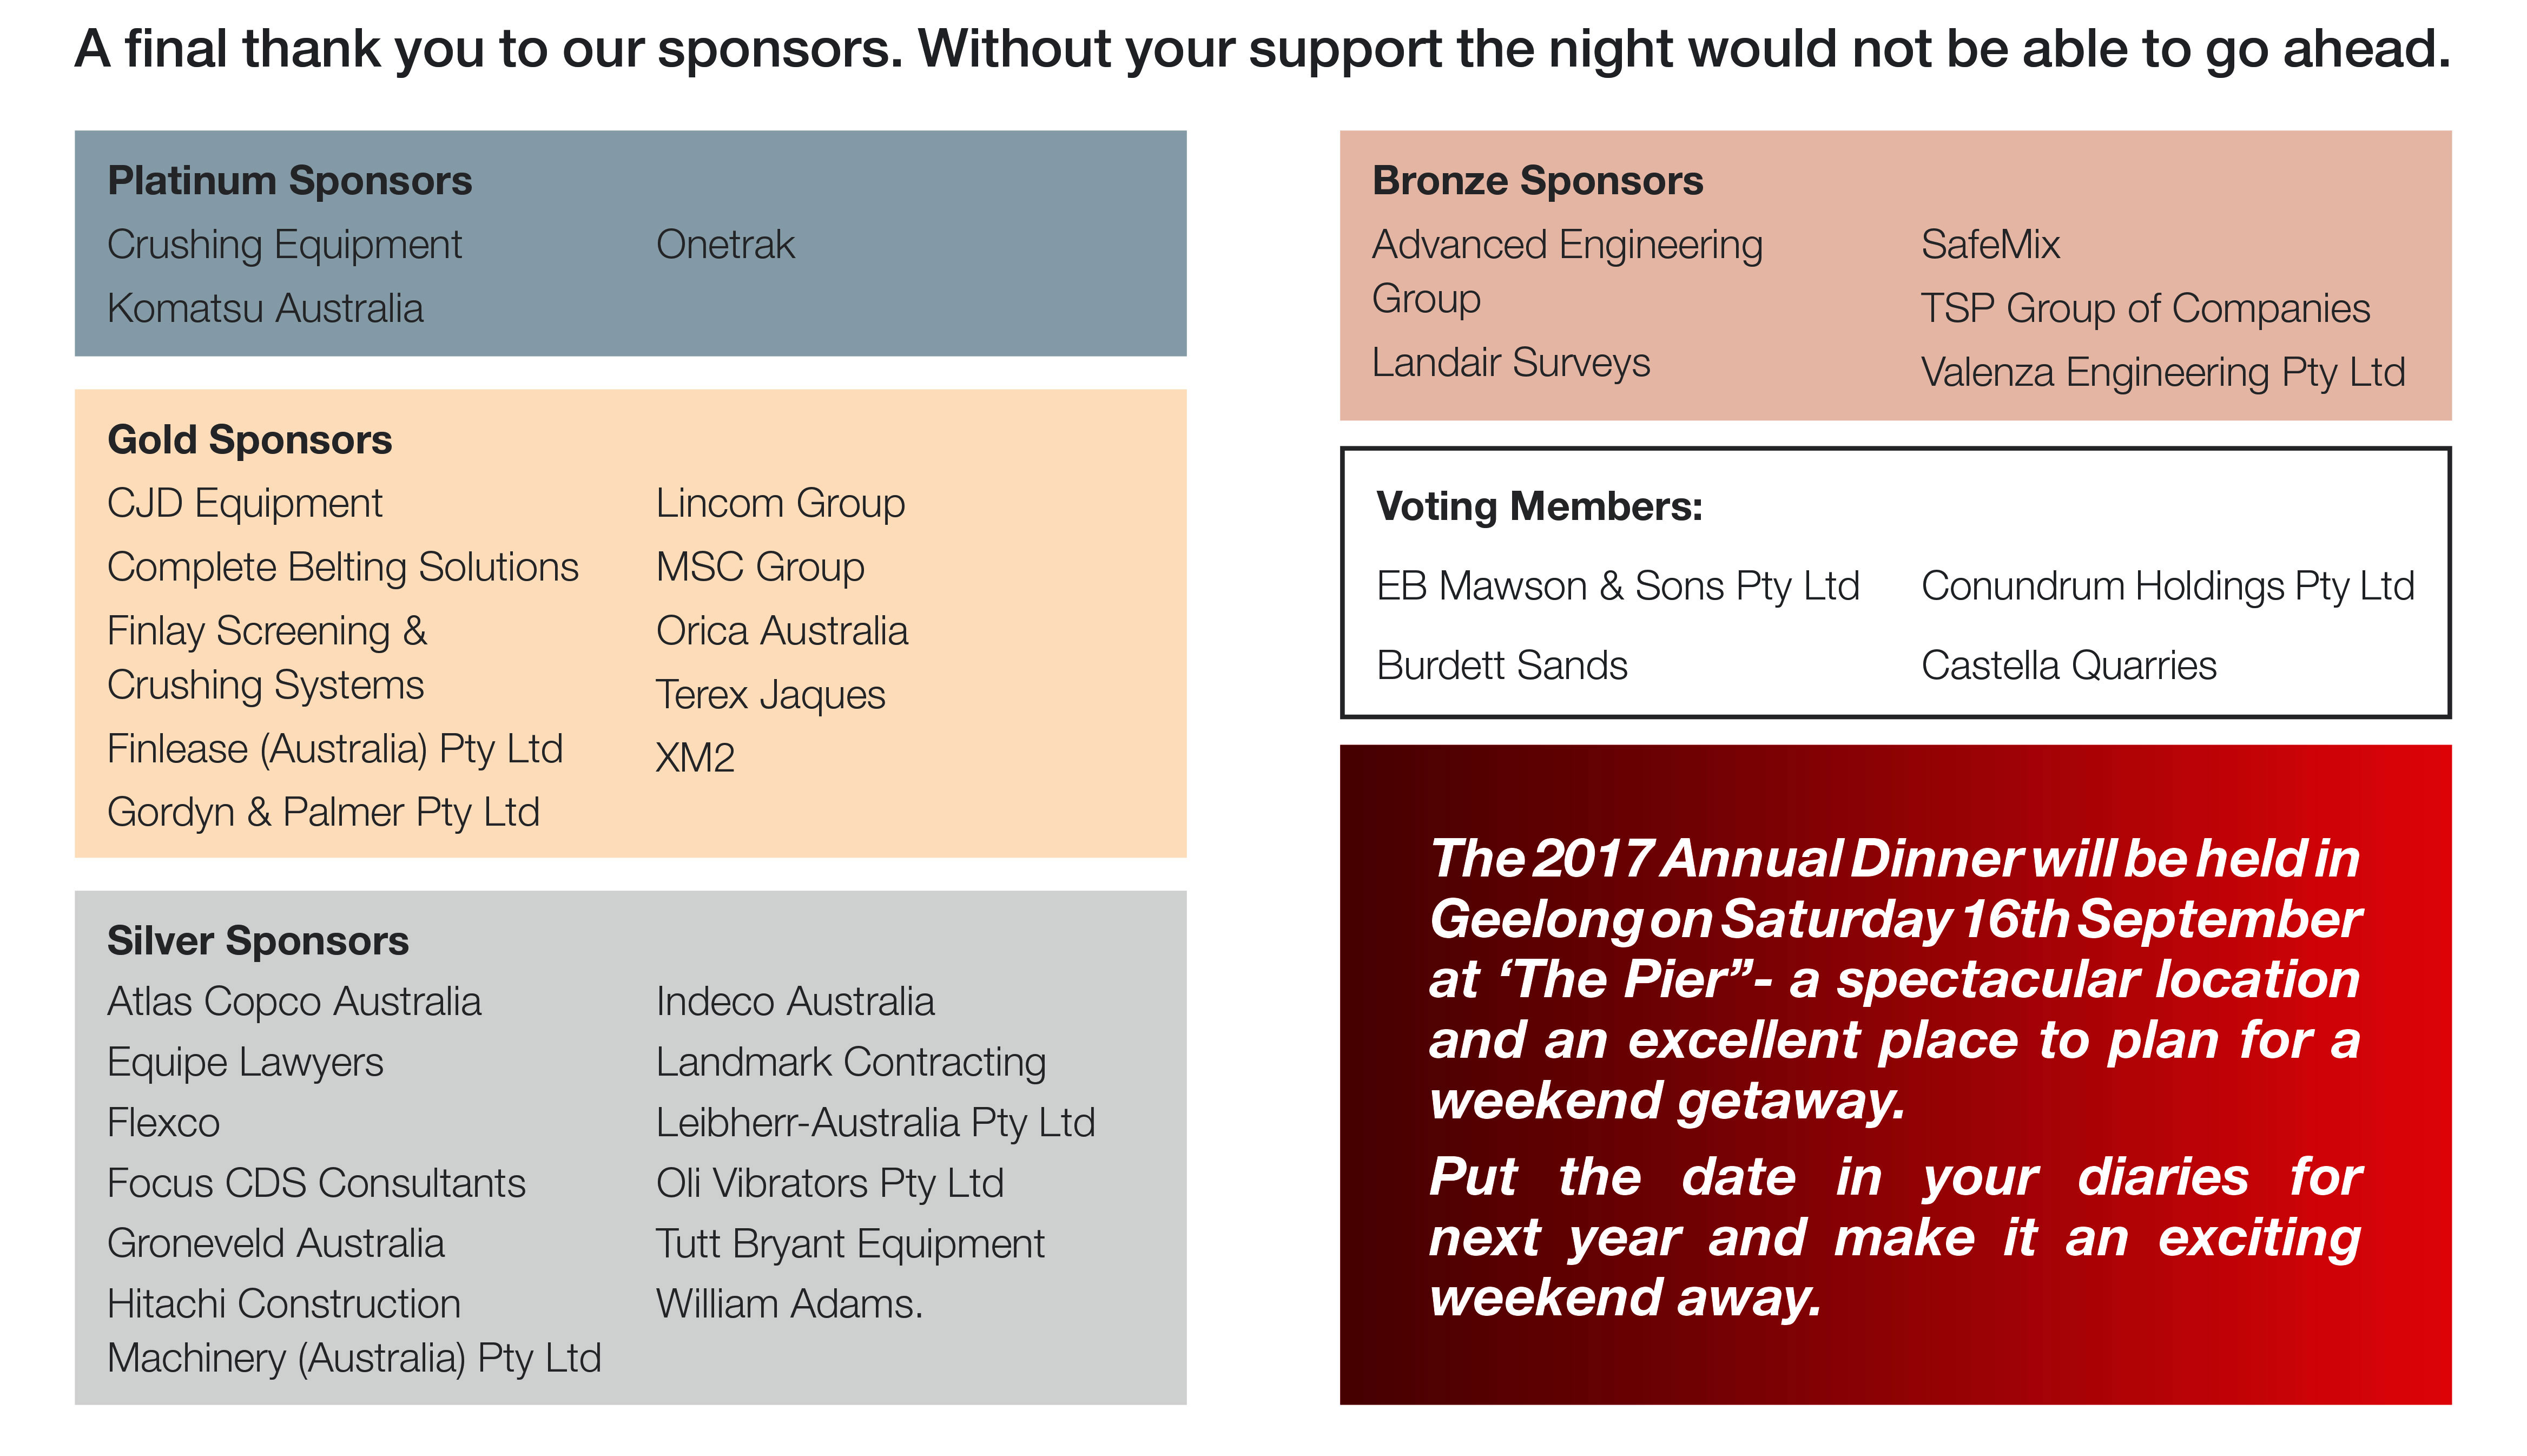The image size is (2527, 1456).
Task: Select CJD Equipment in Gold list
Action: 245,503
